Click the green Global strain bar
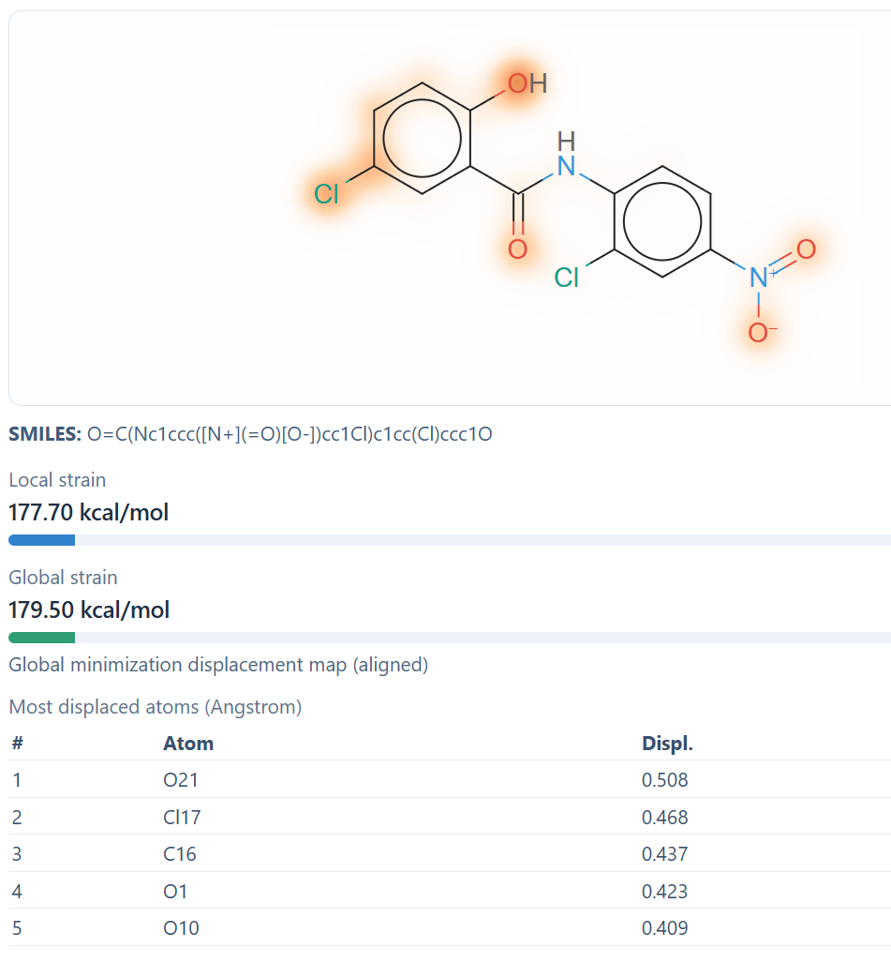This screenshot has height=963, width=891. coord(42,638)
